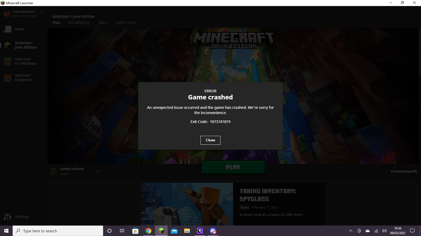Click the CrimsonRose18 player name
The height and width of the screenshot is (236, 421).
point(404,171)
